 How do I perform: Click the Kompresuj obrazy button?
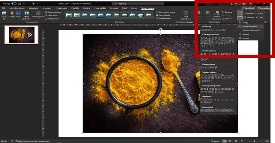[53, 12]
